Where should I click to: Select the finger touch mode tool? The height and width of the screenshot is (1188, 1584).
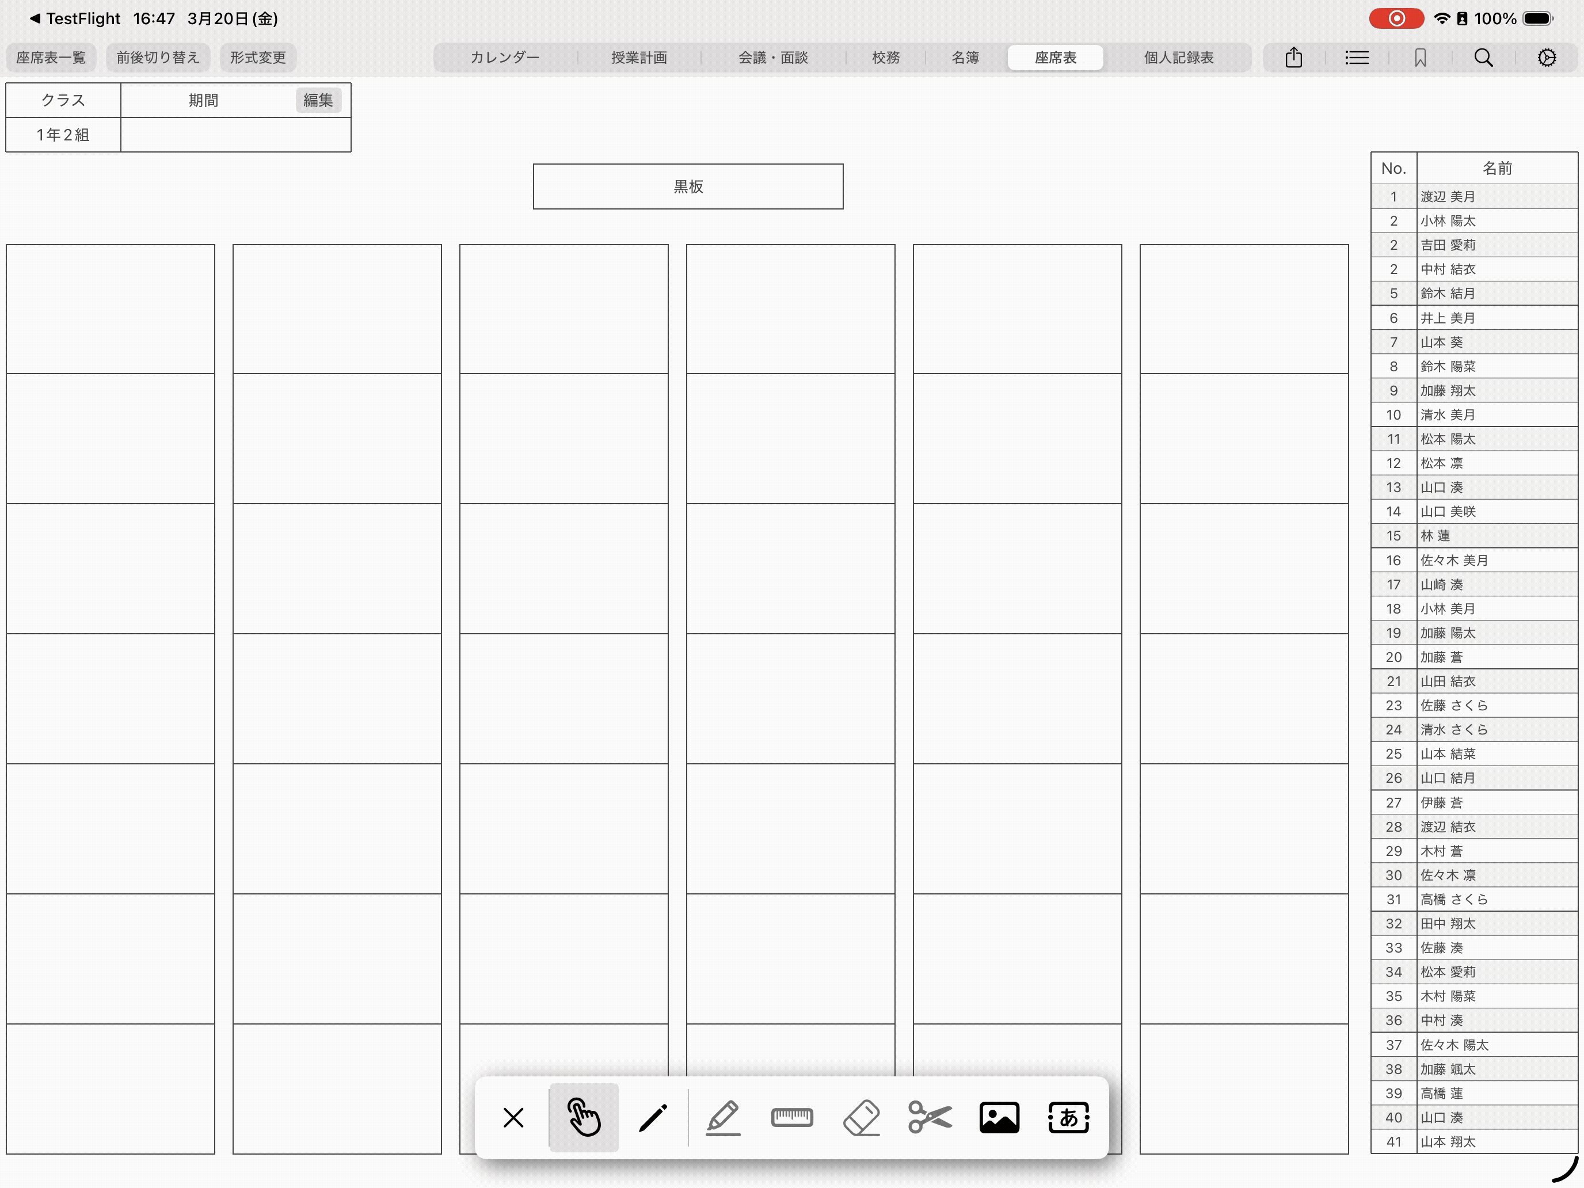pos(584,1117)
